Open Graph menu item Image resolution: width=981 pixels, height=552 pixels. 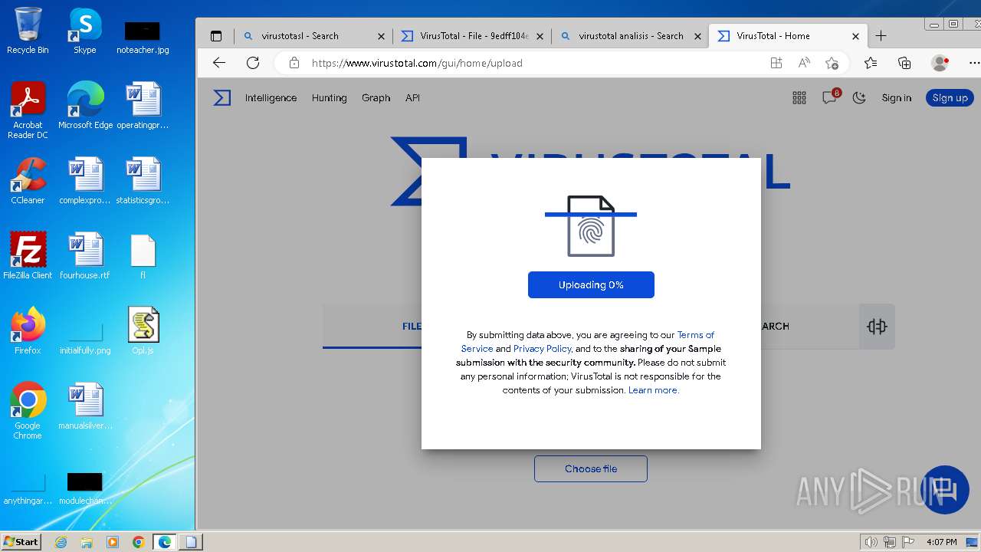coord(376,97)
